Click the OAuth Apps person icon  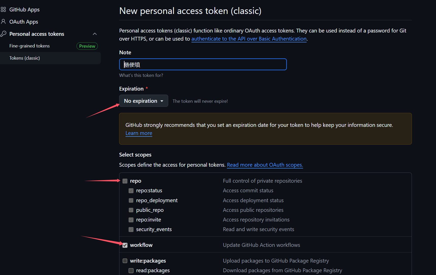tap(3, 22)
